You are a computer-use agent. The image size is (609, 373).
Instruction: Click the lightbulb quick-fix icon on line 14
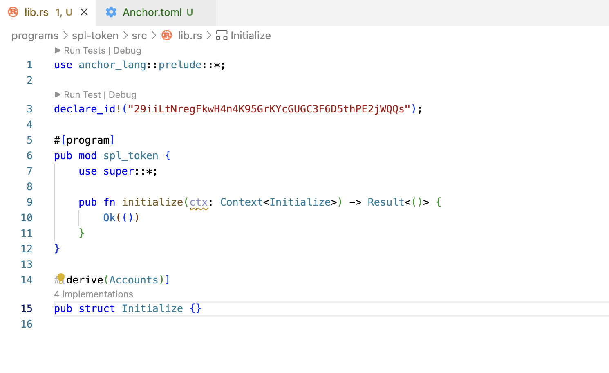tap(61, 278)
